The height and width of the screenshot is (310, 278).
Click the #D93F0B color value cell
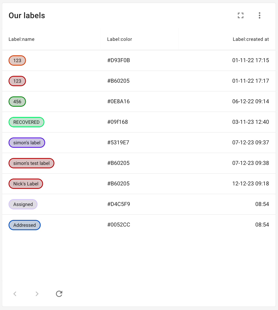tap(118, 61)
